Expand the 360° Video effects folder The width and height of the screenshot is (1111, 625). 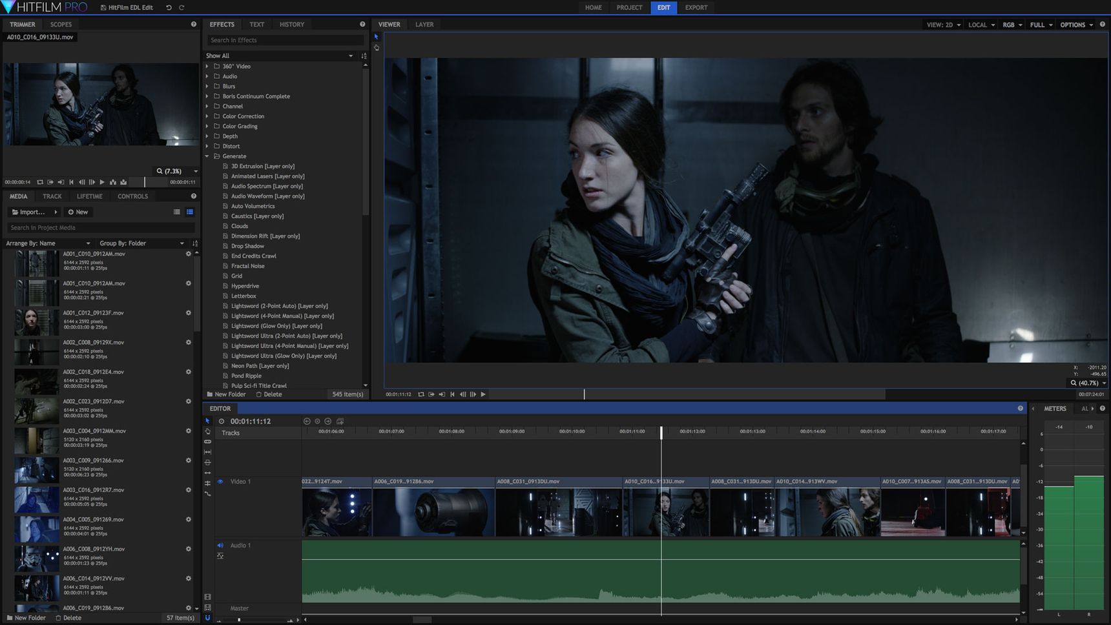pos(207,66)
